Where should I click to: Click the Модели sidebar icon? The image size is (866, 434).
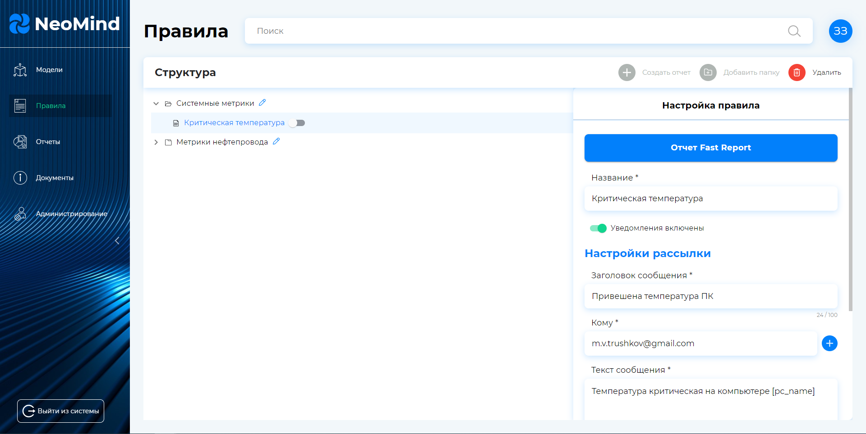coord(20,70)
